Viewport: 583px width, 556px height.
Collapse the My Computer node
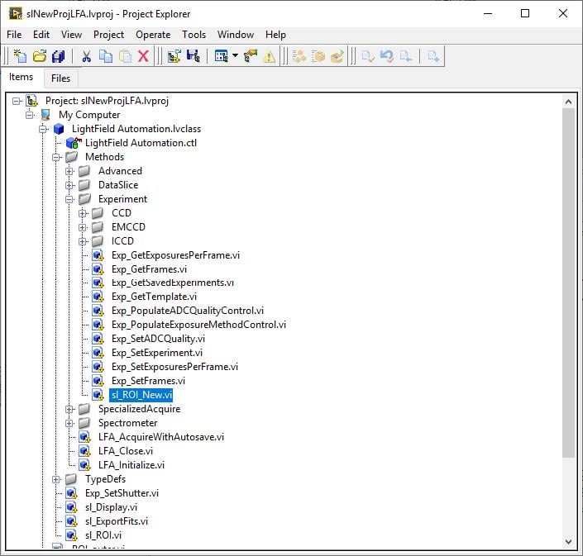click(x=30, y=115)
